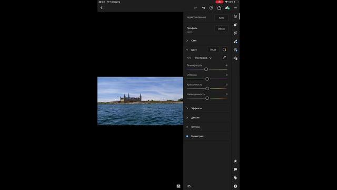The image size is (337, 190).
Task: Open the color mixer wheel icon
Action: click(224, 50)
